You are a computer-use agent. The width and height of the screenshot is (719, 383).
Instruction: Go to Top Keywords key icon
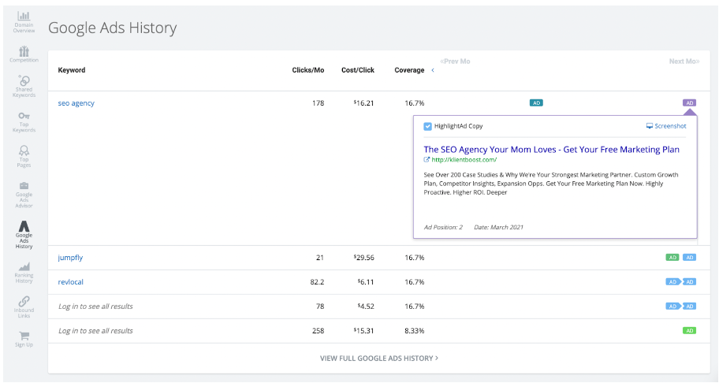(24, 116)
